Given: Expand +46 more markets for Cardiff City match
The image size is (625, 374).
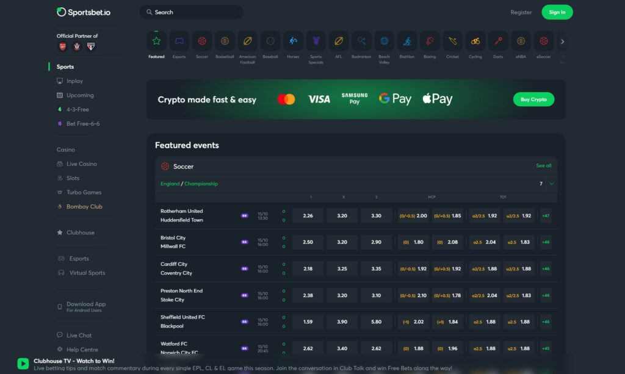Looking at the screenshot, I should [x=546, y=268].
